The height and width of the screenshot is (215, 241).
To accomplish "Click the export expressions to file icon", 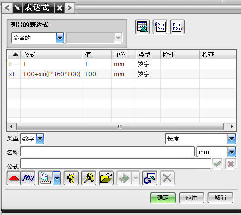I will click(x=178, y=27).
